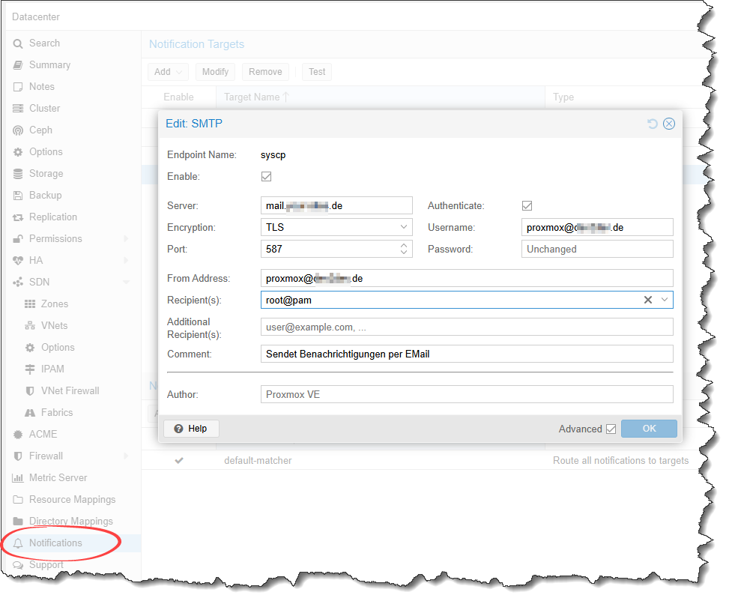Viewport: 732px width, 604px height.
Task: Toggle the Enable checkbox in SMTP dialog
Action: tap(266, 176)
